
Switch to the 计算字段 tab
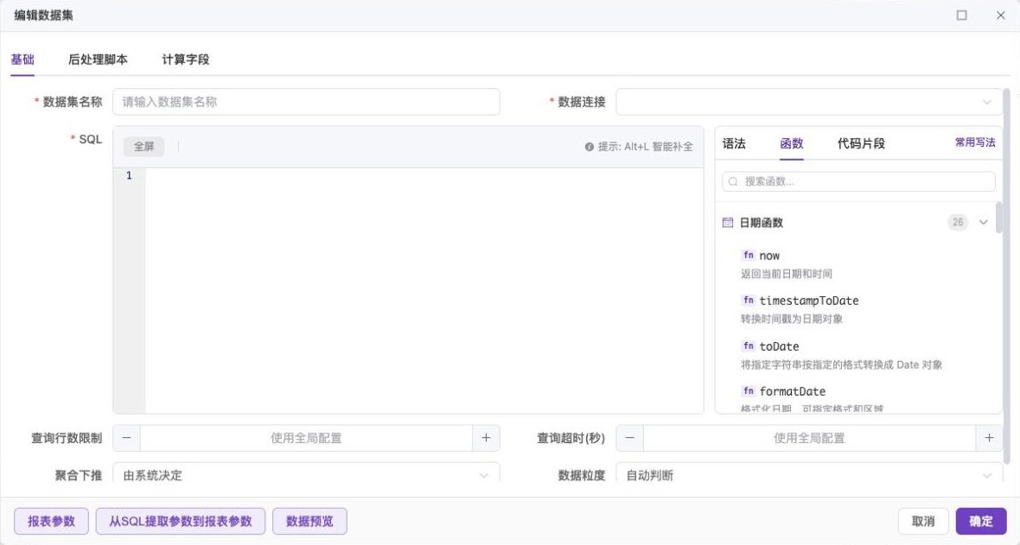pos(185,60)
